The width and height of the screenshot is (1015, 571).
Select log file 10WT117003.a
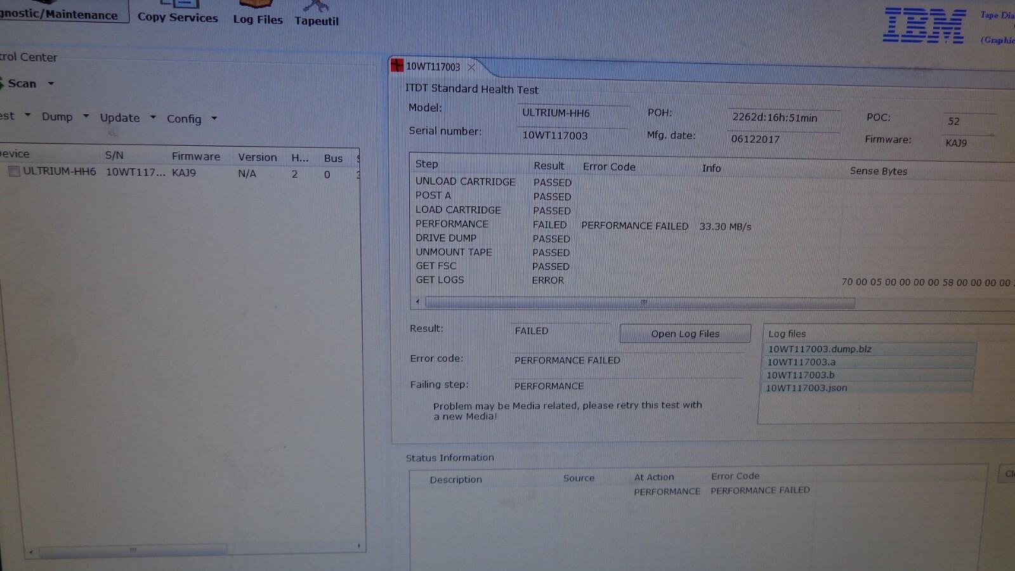(x=868, y=362)
